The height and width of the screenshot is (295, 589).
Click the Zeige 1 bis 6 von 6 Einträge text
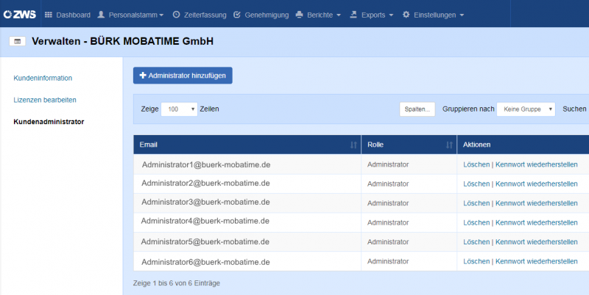tap(177, 283)
